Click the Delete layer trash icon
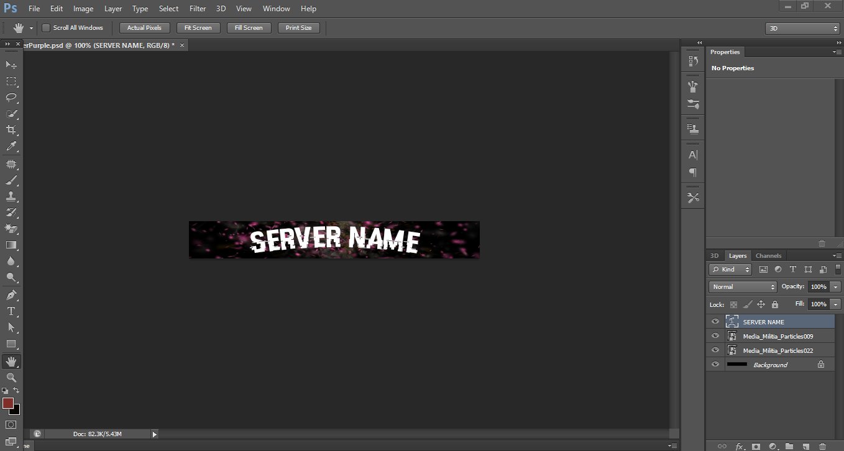844x451 pixels. coord(823,447)
